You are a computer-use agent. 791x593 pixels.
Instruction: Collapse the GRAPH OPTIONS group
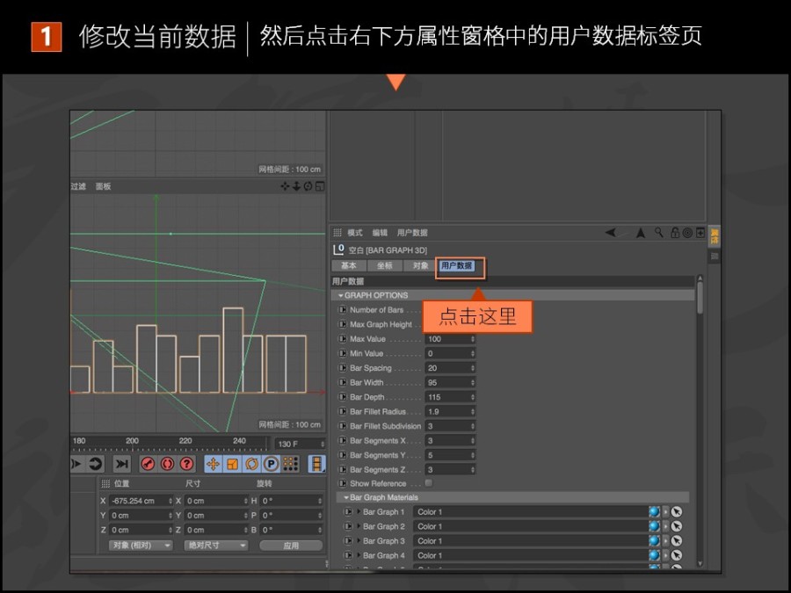(340, 295)
